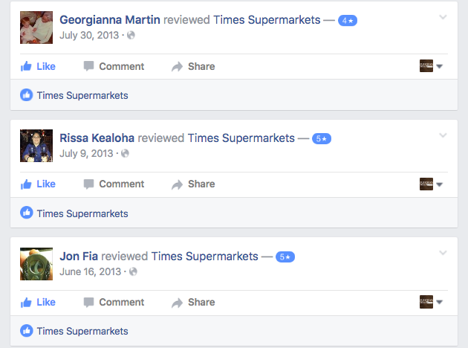Click the 4-star rating badge on Georgianna's review
468x348 pixels.
click(x=348, y=21)
